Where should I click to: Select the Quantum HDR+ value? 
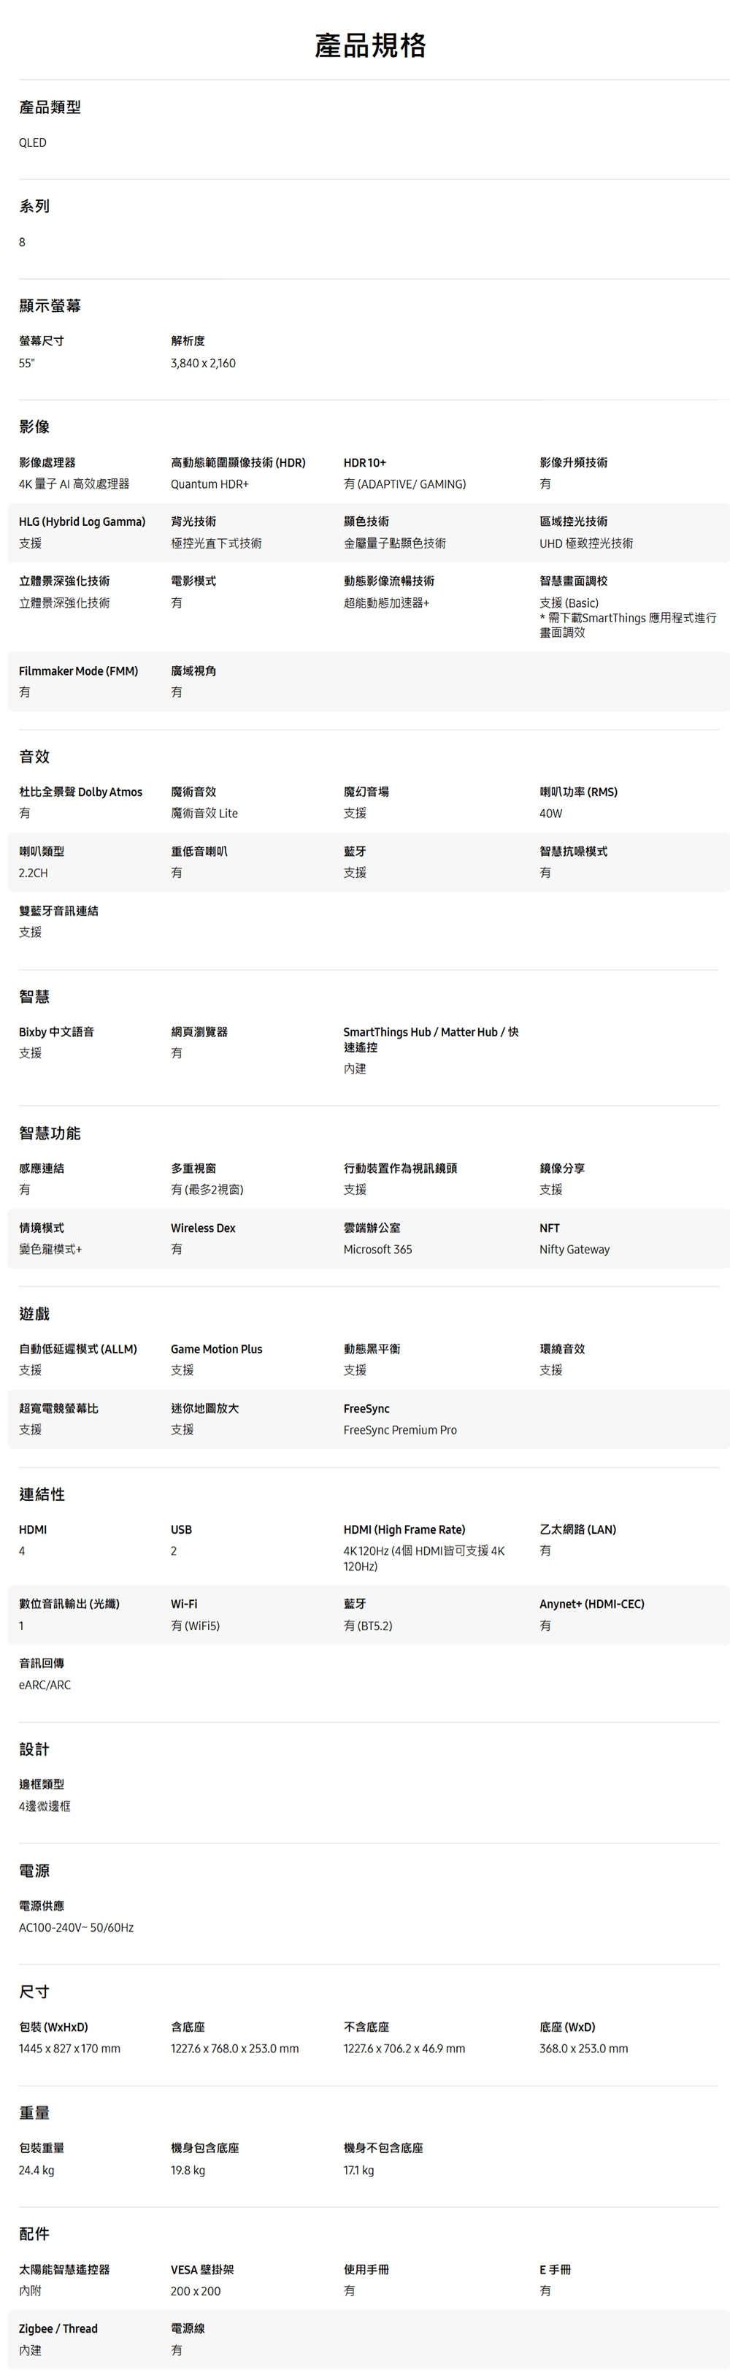coord(210,483)
